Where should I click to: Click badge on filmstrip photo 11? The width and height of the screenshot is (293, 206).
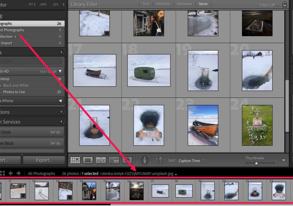point(23,196)
